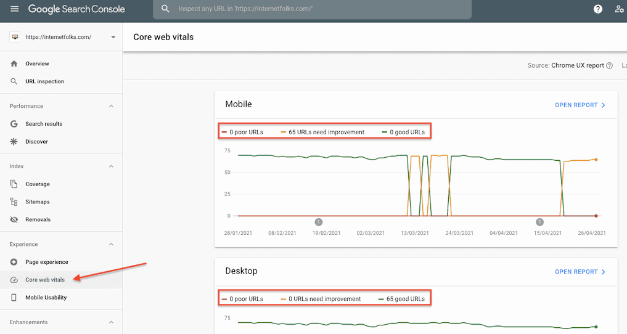
Task: Click the Help question mark icon
Action: pos(597,9)
